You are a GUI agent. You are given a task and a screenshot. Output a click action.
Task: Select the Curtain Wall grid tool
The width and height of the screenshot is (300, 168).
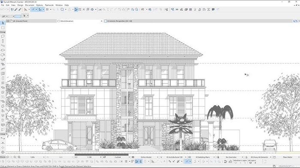tap(3, 73)
